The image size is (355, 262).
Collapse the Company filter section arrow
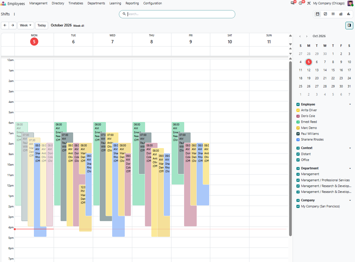point(350,200)
